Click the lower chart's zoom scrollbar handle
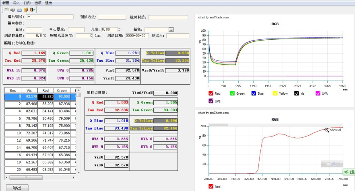 [217, 125]
